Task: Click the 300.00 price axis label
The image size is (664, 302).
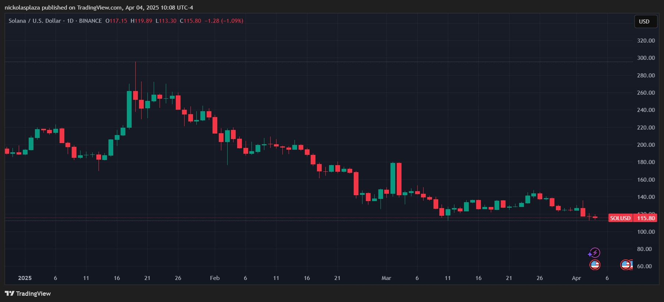Action: pos(646,58)
